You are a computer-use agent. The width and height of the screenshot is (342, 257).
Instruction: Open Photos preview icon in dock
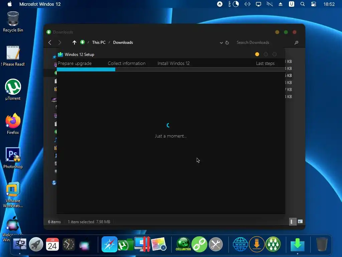159,244
